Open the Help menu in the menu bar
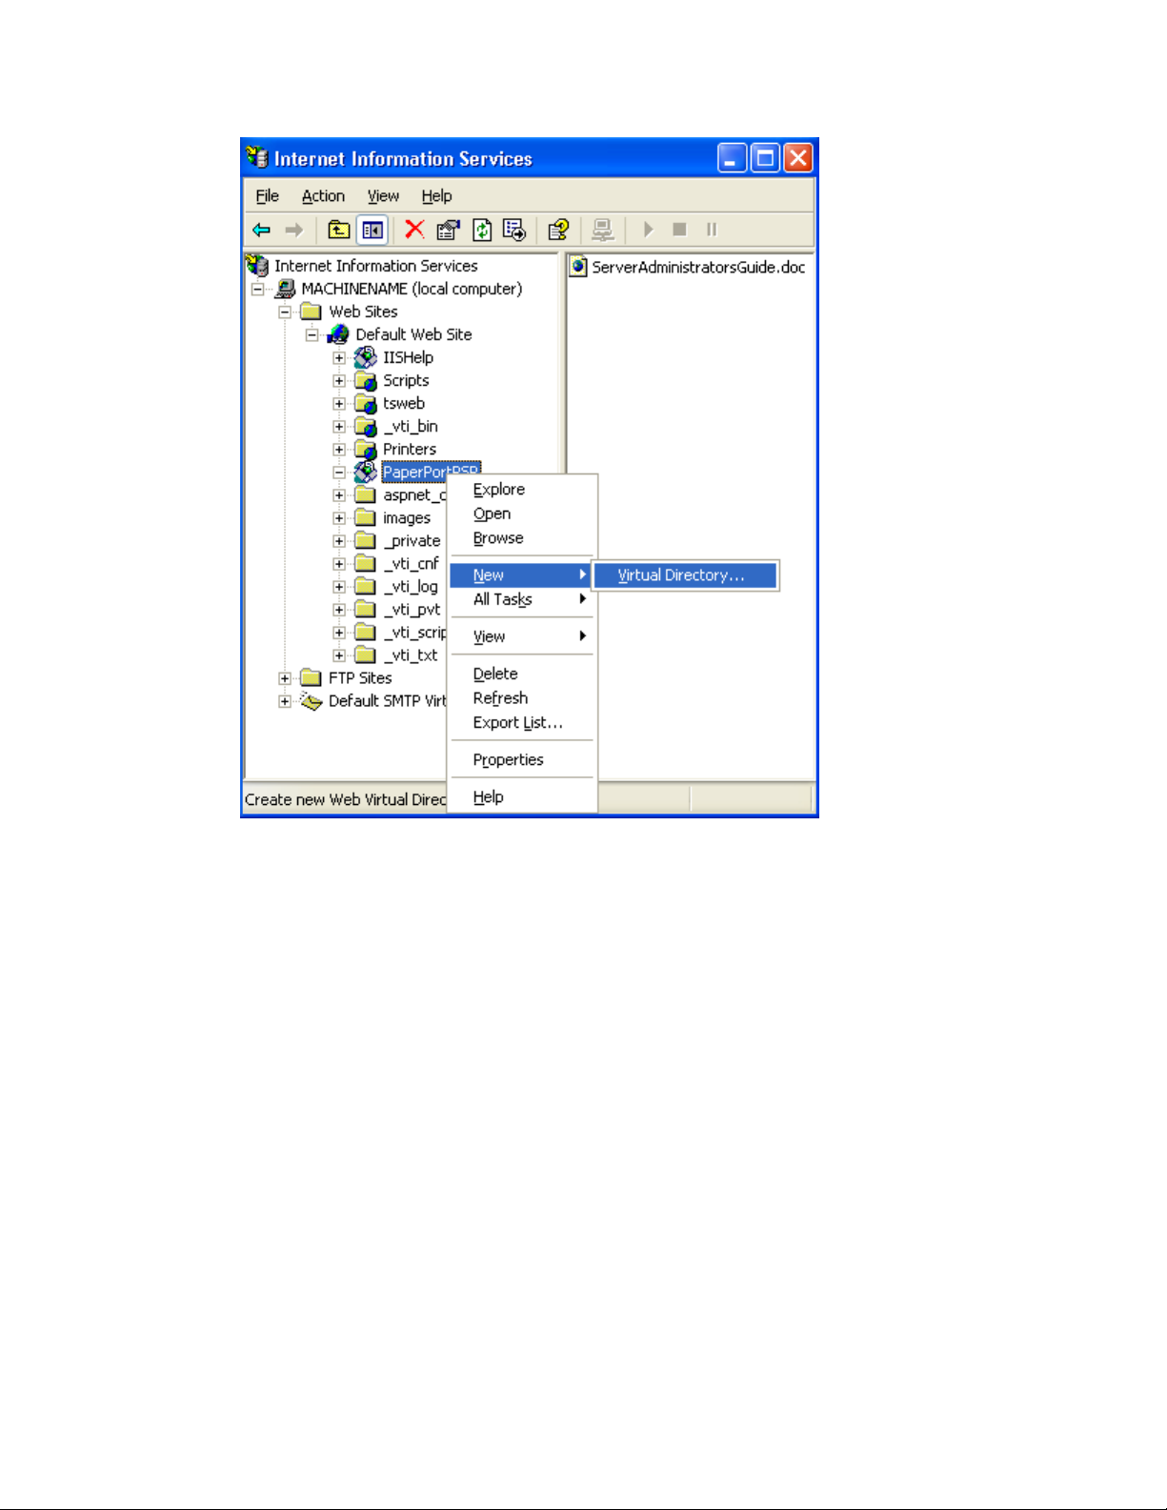This screenshot has width=1167, height=1510. pos(436,195)
